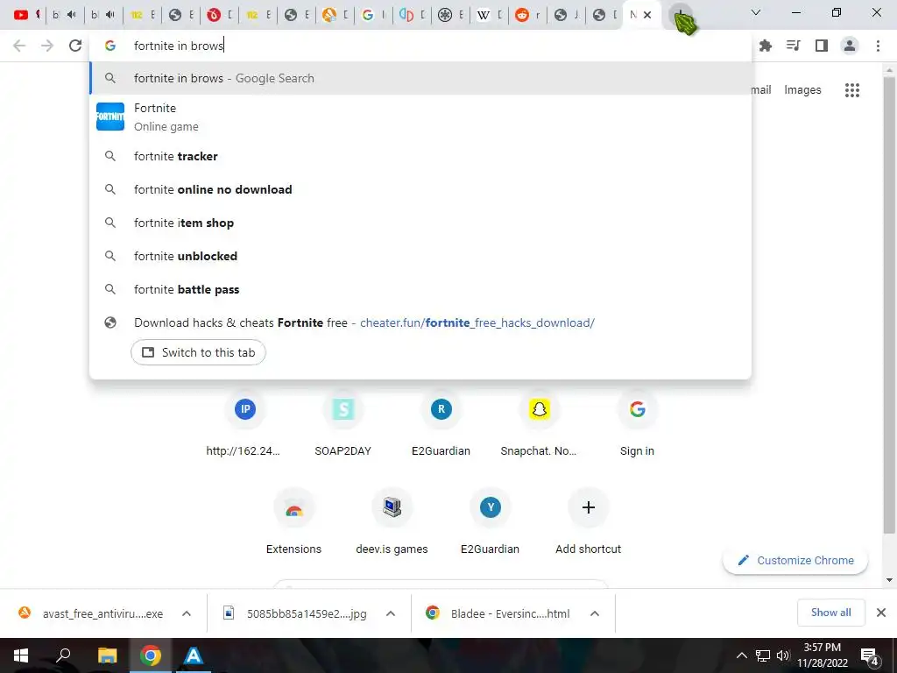Screen dimensions: 897x673
Task: Open the blue 'A' app on taskbar
Action: tap(194, 655)
